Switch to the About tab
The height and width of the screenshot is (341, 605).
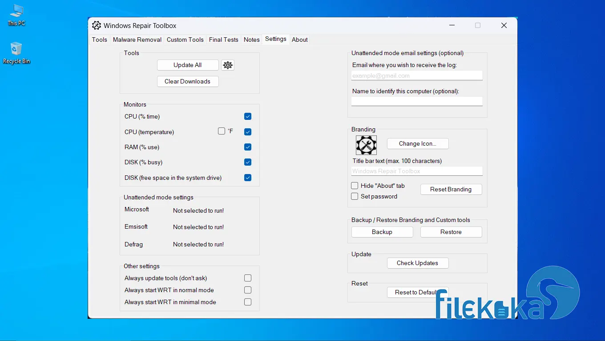[300, 40]
